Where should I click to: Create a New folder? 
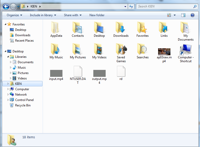(97, 15)
